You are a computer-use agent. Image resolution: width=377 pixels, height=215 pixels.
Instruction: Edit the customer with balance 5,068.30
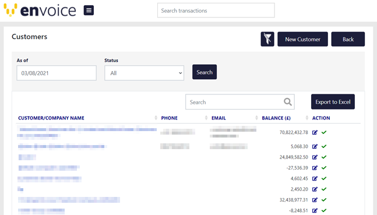click(315, 146)
